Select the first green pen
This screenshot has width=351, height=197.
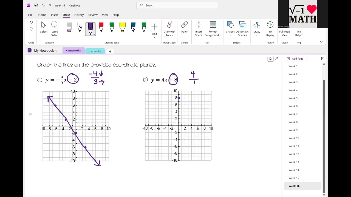(x=112, y=27)
